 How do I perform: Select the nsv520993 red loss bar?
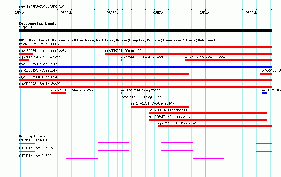145,87
